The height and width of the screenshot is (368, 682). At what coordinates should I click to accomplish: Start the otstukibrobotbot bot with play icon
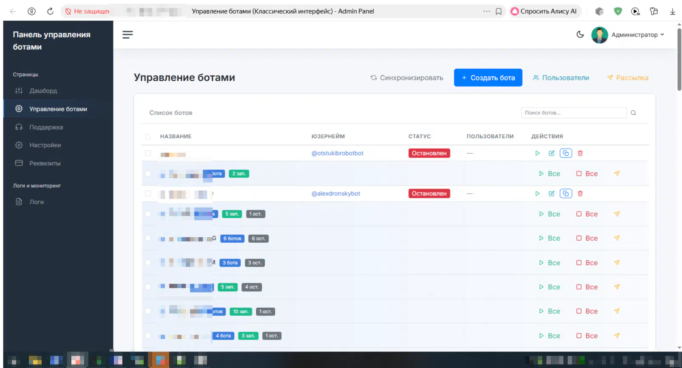coord(537,153)
